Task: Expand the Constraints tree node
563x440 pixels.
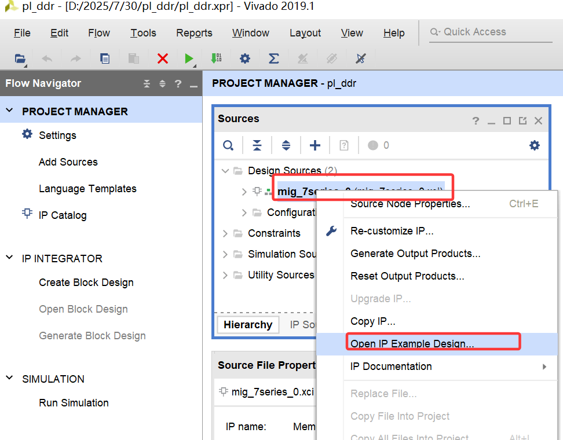Action: 225,234
